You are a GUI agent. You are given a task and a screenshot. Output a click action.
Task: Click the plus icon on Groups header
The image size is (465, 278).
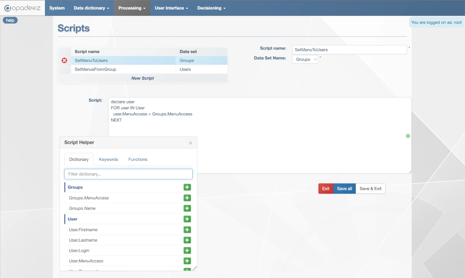pos(187,187)
